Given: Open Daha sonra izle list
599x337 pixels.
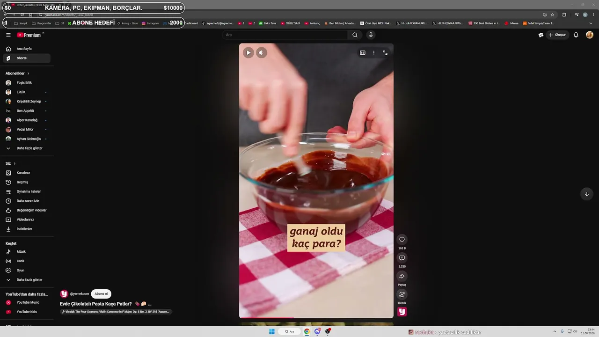Looking at the screenshot, I should click(x=27, y=201).
